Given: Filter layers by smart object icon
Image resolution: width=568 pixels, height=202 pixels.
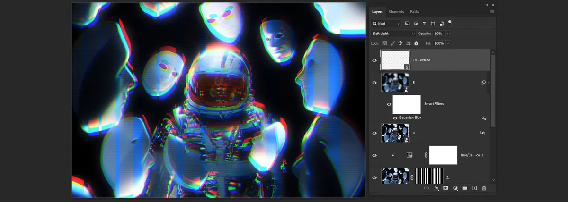Looking at the screenshot, I should (442, 24).
